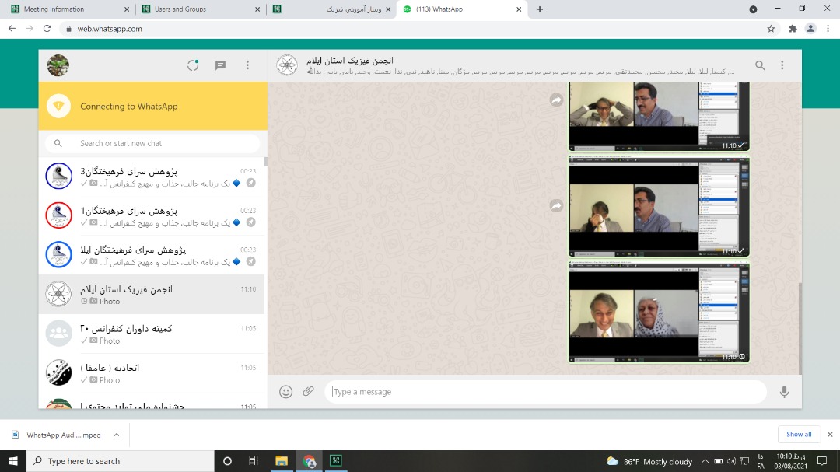Search within the open group chat
This screenshot has height=472, width=840.
point(760,65)
